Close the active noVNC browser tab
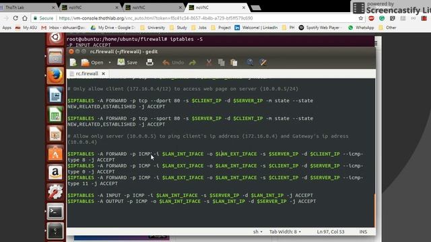 (244, 7)
